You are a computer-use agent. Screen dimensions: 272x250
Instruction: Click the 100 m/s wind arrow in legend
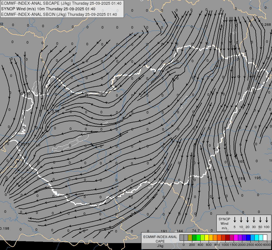[x=267, y=219]
